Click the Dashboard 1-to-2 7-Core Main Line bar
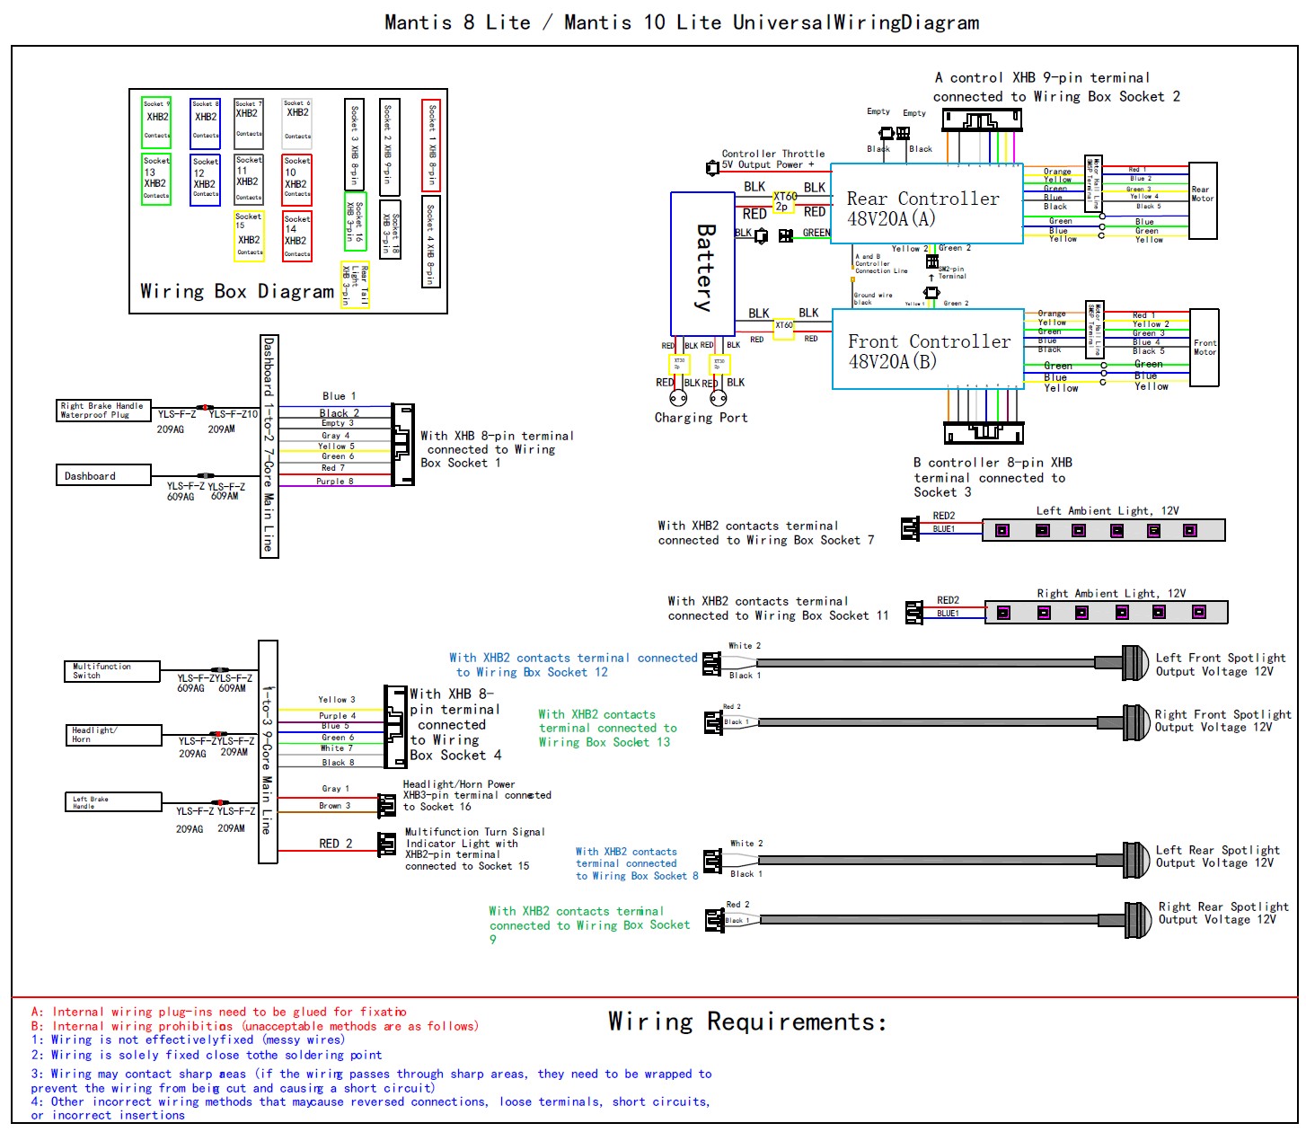The image size is (1306, 1132). (x=269, y=447)
